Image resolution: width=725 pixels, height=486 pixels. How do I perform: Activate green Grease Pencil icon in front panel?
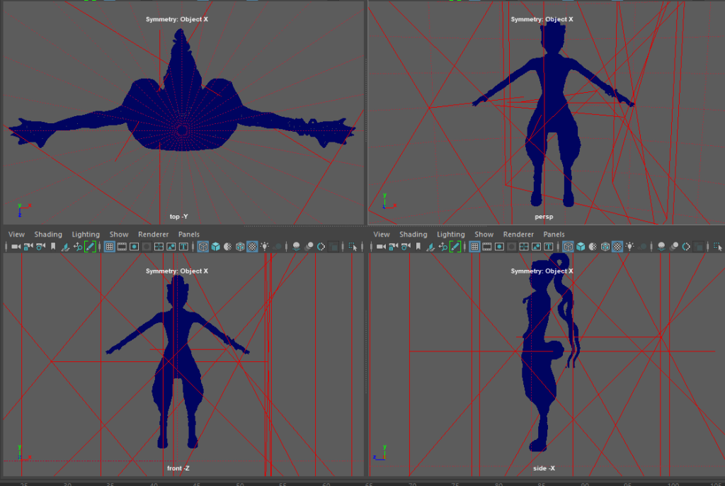click(90, 247)
